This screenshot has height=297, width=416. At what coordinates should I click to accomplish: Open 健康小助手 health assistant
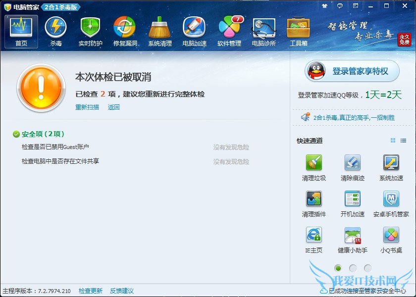pos(352,240)
